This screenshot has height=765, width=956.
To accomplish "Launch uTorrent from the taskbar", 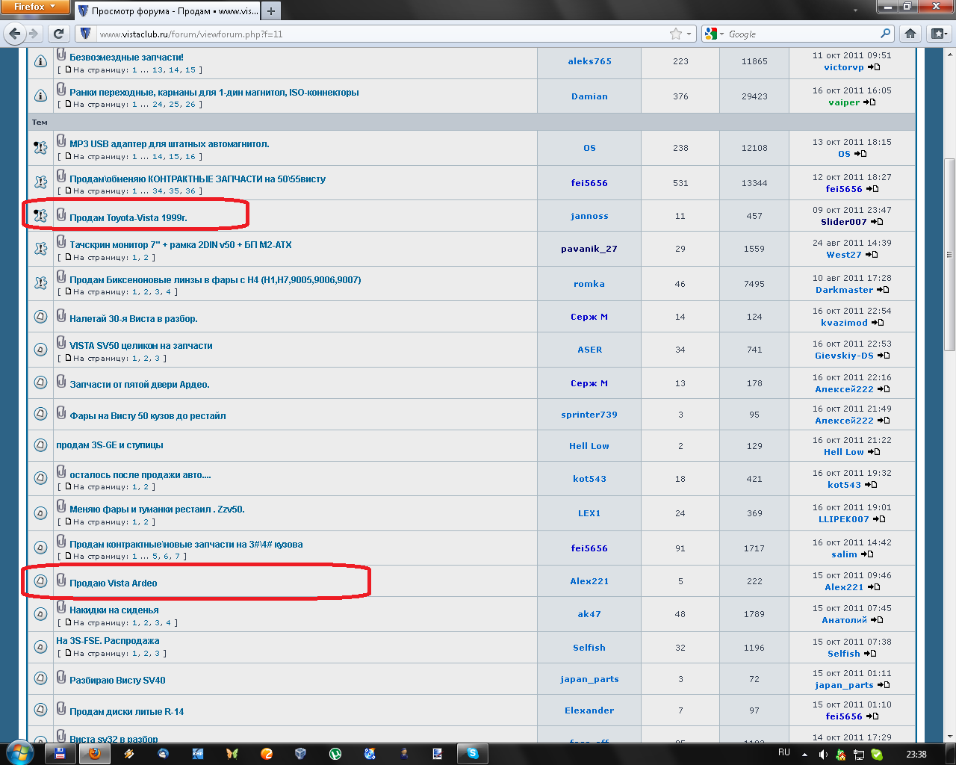I will (x=335, y=754).
